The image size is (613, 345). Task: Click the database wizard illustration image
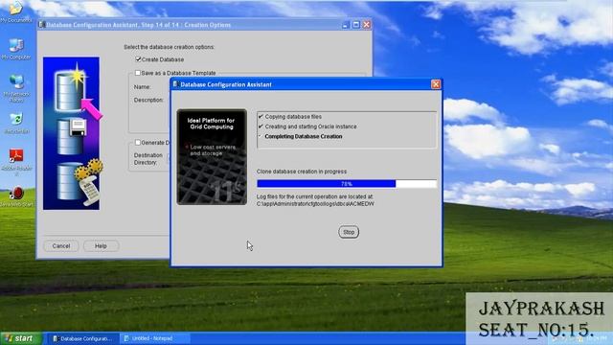(71, 133)
